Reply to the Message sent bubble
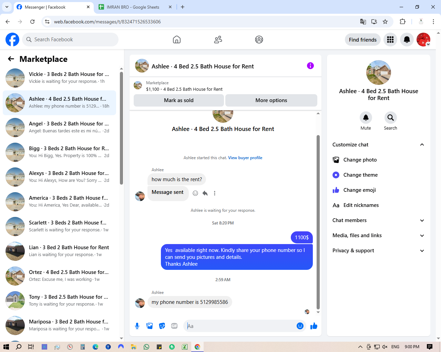Viewport: 441px width, 352px height. (x=205, y=193)
